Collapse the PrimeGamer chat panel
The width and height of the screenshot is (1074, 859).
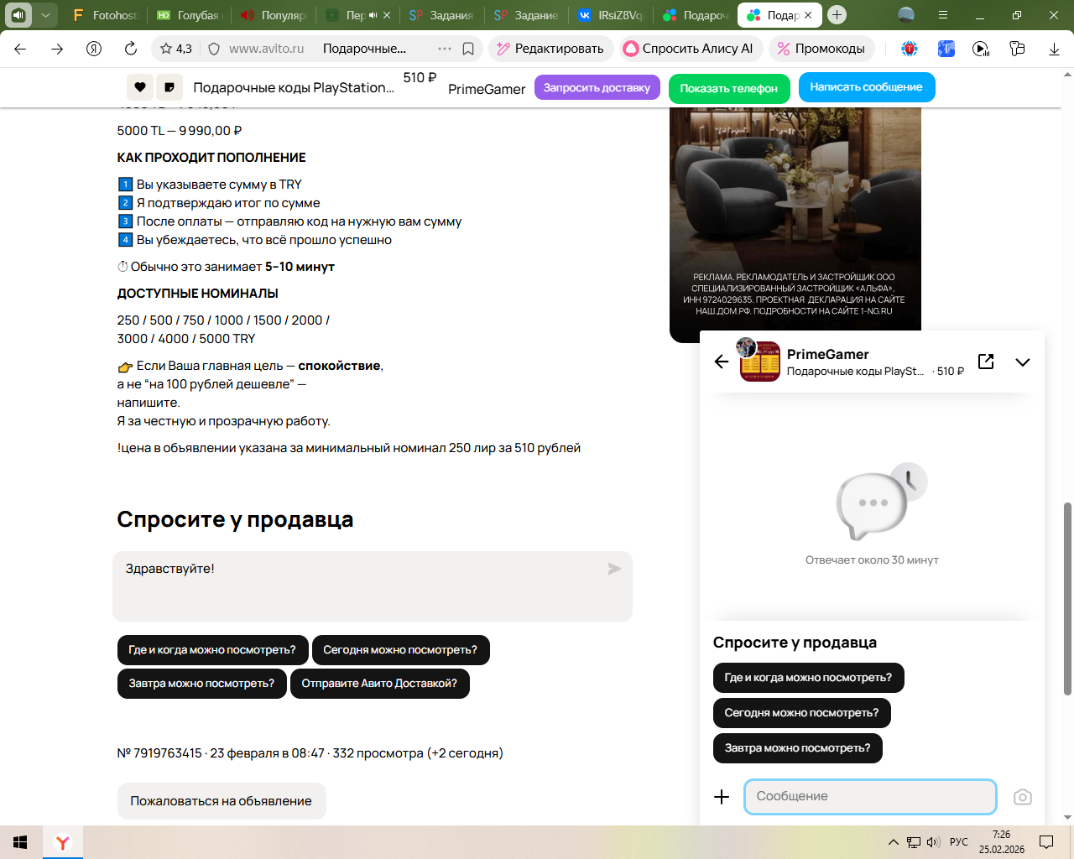click(1022, 362)
